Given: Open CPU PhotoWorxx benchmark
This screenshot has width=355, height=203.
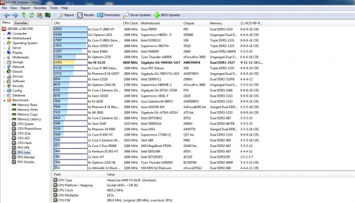Looking at the screenshot, I should point(30,128).
